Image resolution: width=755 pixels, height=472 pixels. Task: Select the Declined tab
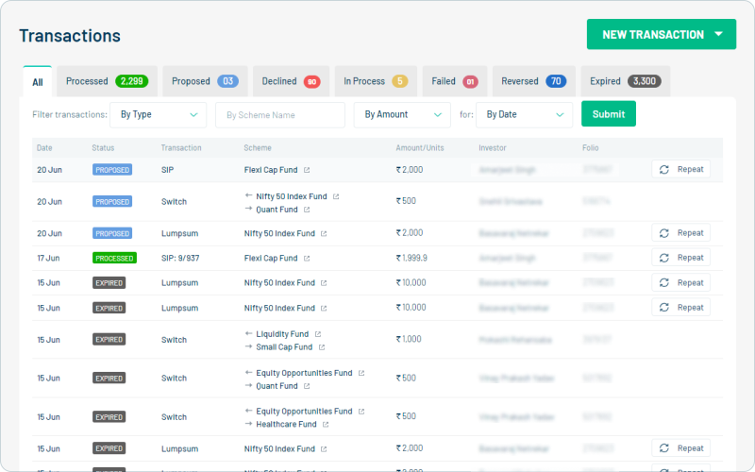click(x=291, y=81)
